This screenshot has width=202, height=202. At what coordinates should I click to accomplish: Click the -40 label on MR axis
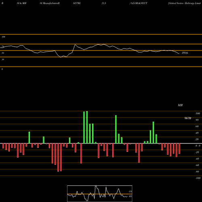coord(197,159)
